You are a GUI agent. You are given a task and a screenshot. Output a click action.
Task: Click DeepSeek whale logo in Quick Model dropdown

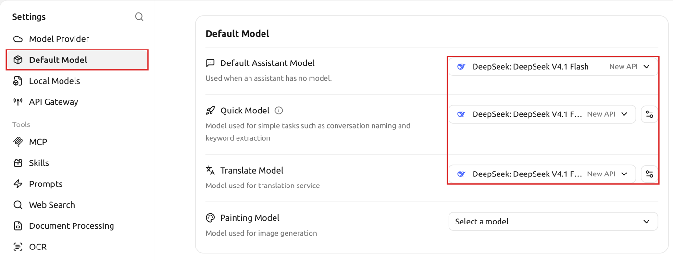pos(461,114)
